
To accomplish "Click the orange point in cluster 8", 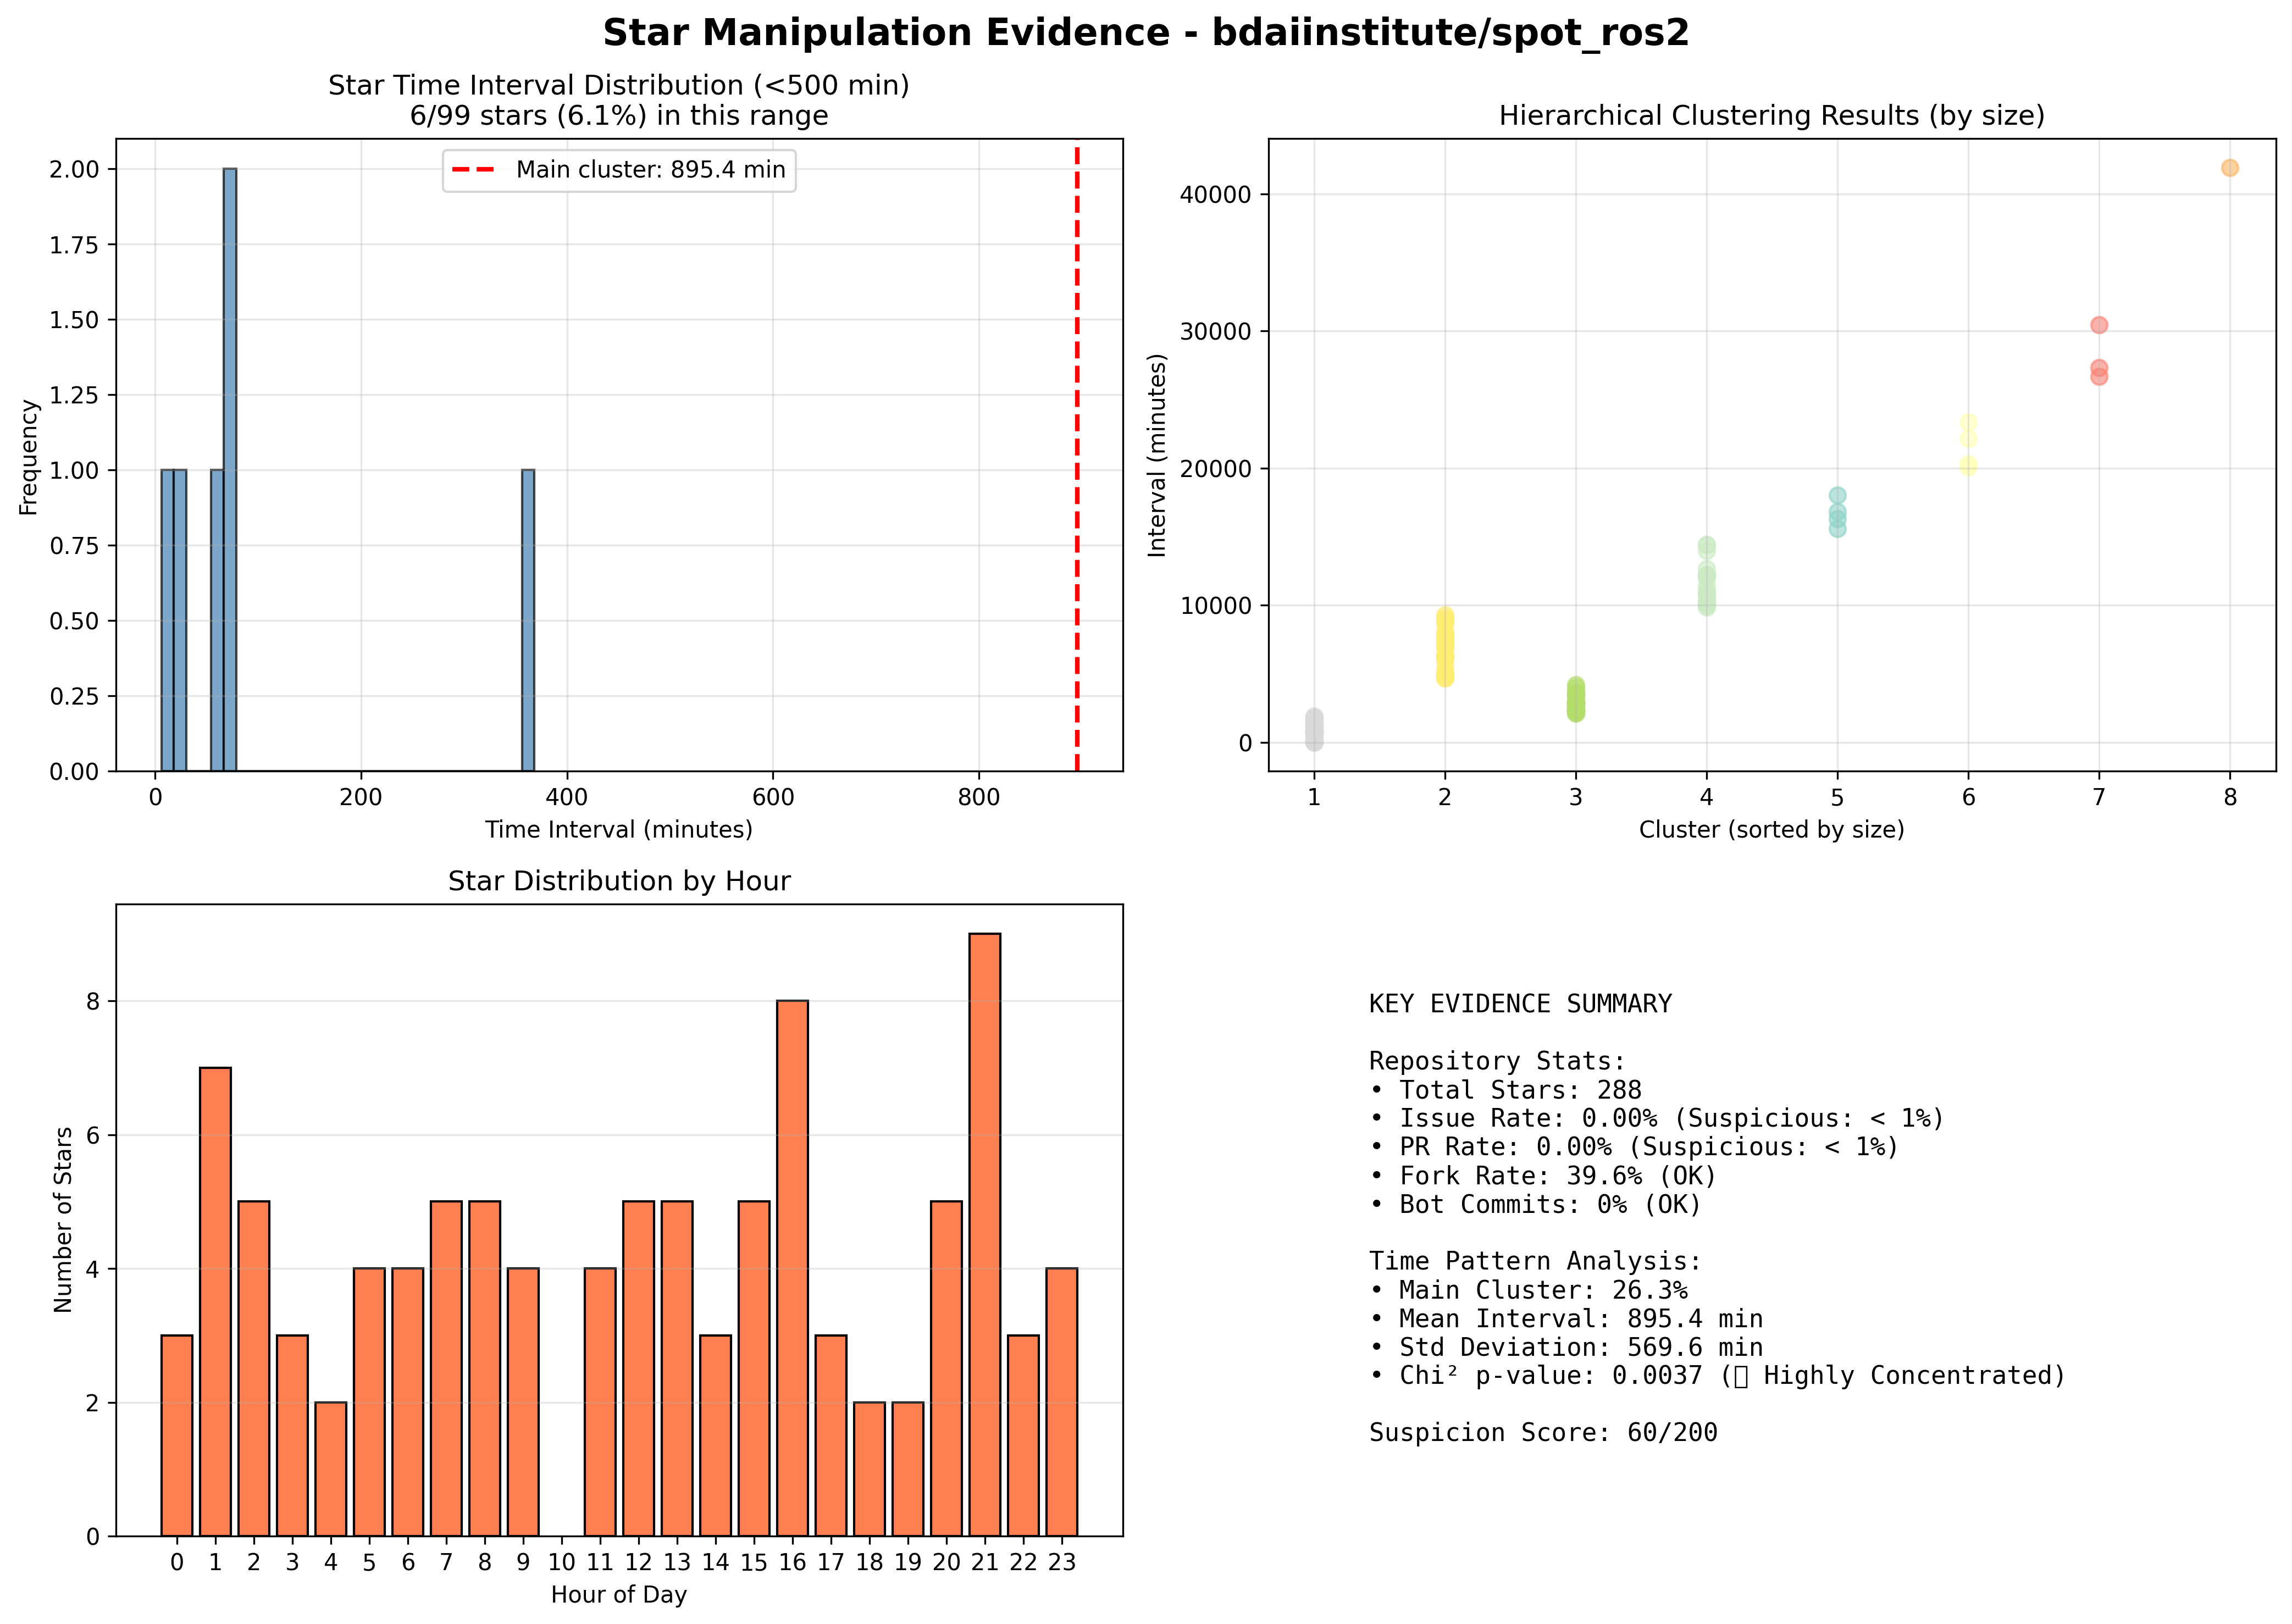I will pos(2229,168).
